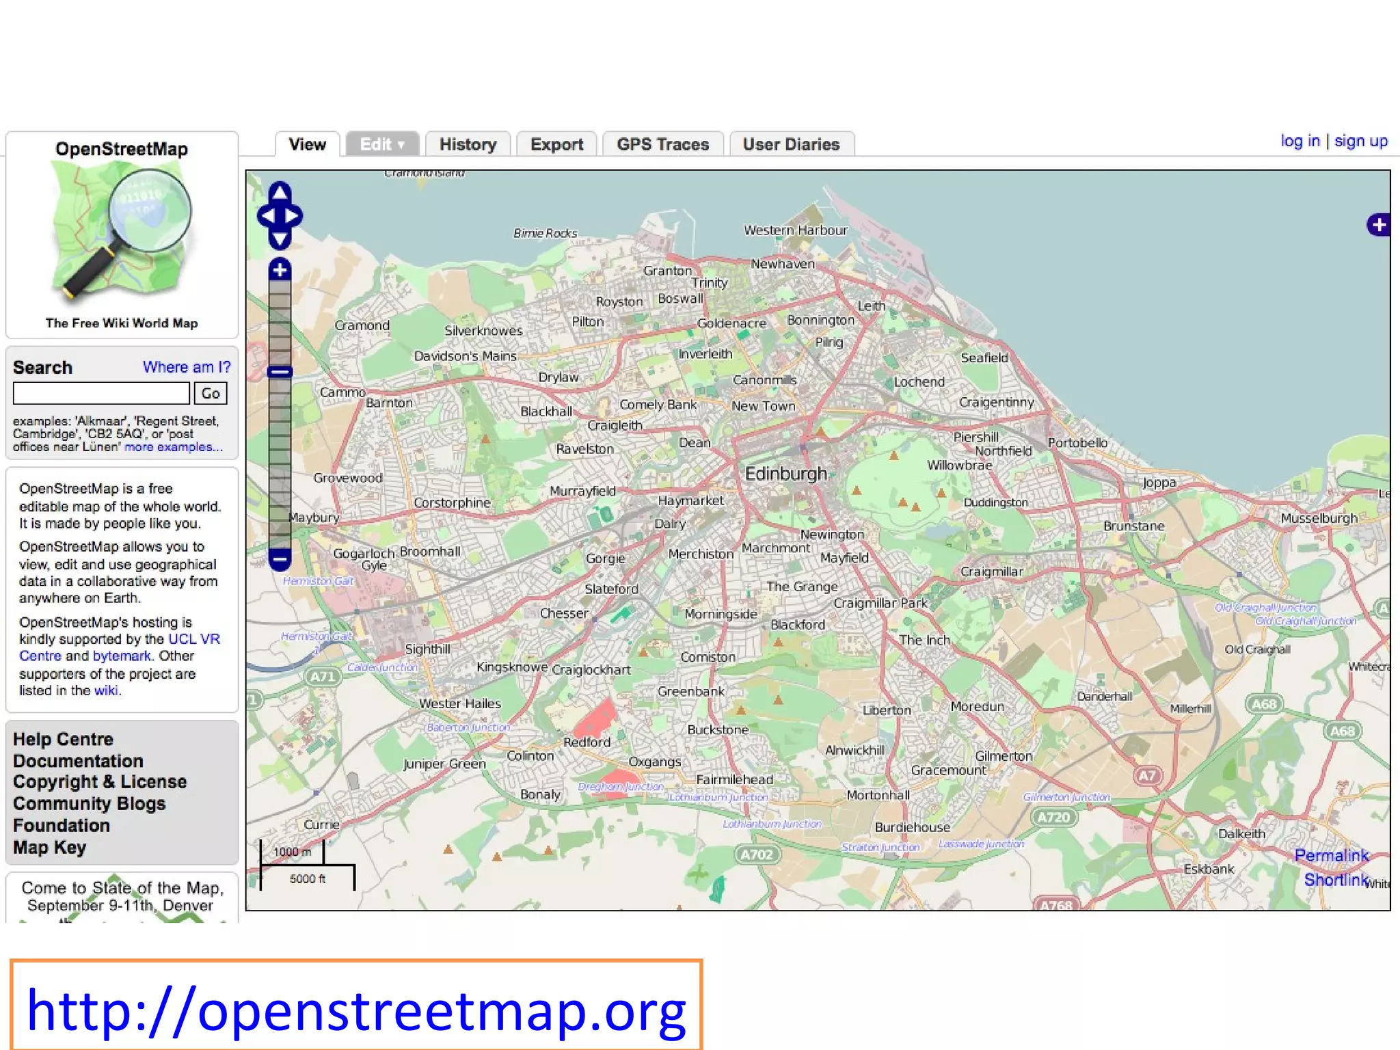Open Copyright & License link
Viewport: 1400px width, 1050px height.
coord(100,782)
